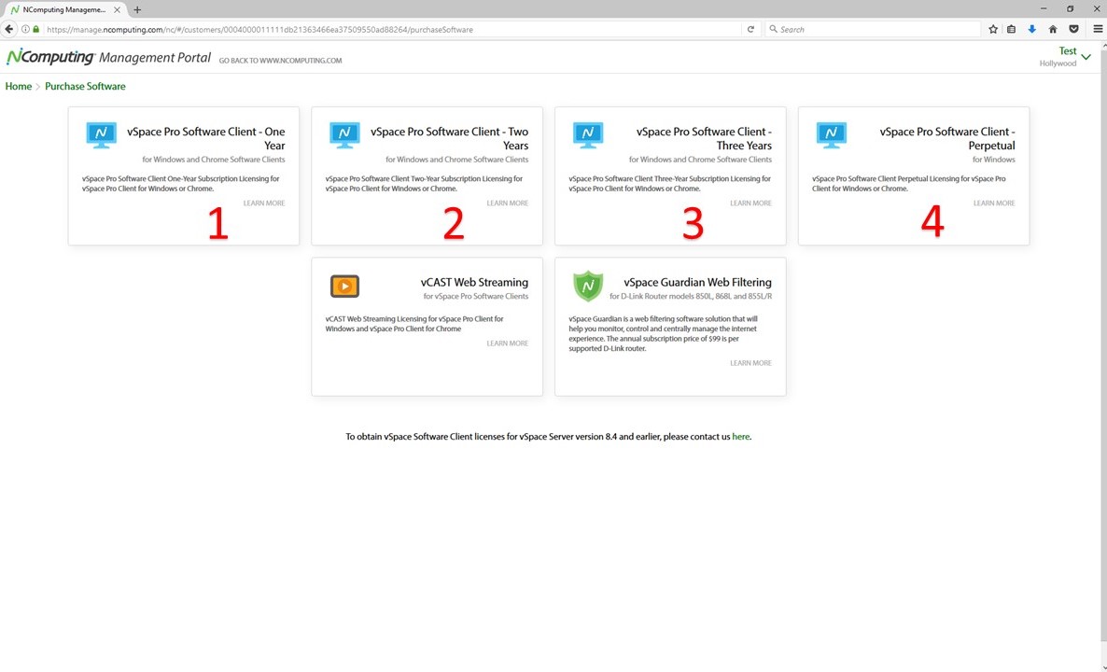The width and height of the screenshot is (1107, 672).
Task: Follow GO BACK TO WWW.NCOMPUTING.COM link
Action: [x=280, y=61]
